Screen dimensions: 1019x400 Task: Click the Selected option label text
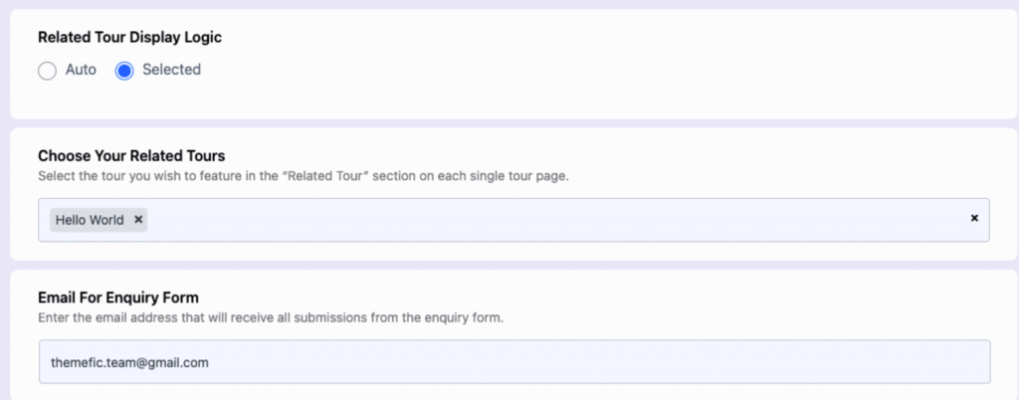[x=171, y=70]
